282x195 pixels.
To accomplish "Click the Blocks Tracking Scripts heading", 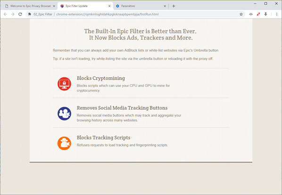I will (x=104, y=137).
